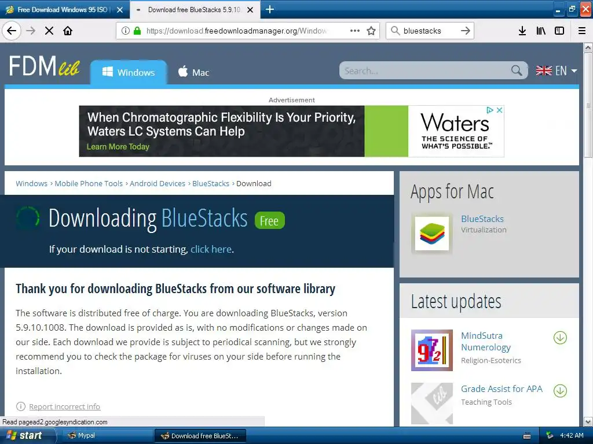Stop page loading with the X button
This screenshot has width=593, height=444.
(49, 31)
